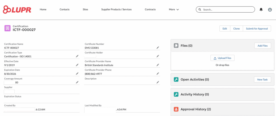Click the LUPR logo
Viewport: 276px width, 116px height.
coord(17,10)
